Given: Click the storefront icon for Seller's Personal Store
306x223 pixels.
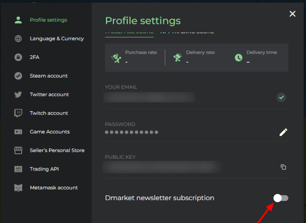Looking at the screenshot, I should coord(18,150).
